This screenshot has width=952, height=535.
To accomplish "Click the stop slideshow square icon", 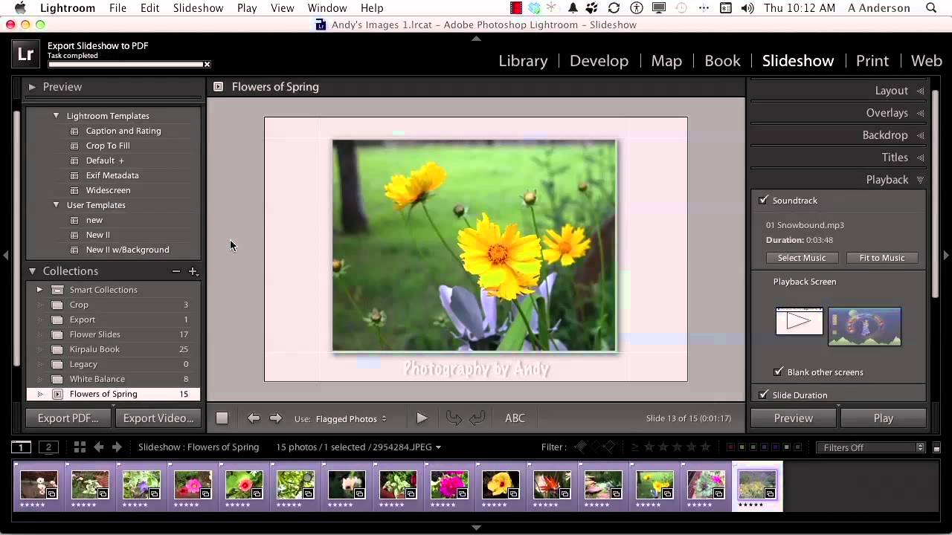I will pos(222,418).
